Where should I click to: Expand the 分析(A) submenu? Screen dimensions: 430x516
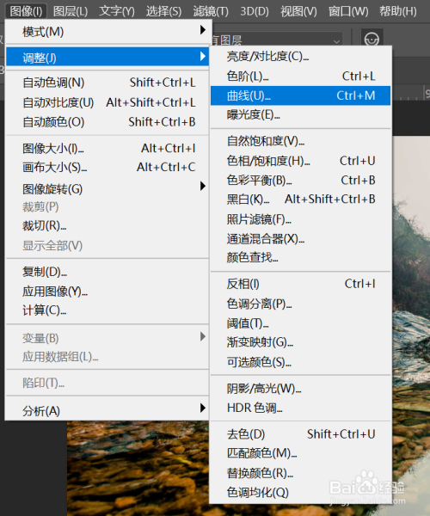pyautogui.click(x=107, y=410)
